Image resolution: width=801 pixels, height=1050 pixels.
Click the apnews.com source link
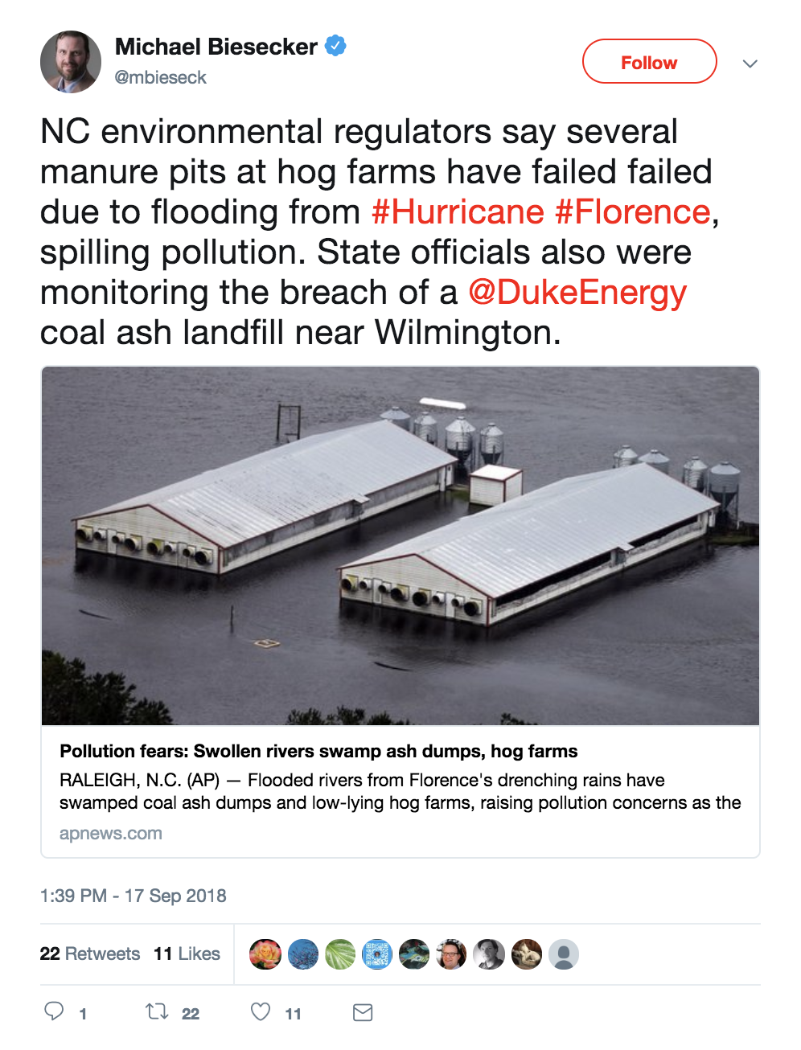pyautogui.click(x=111, y=834)
